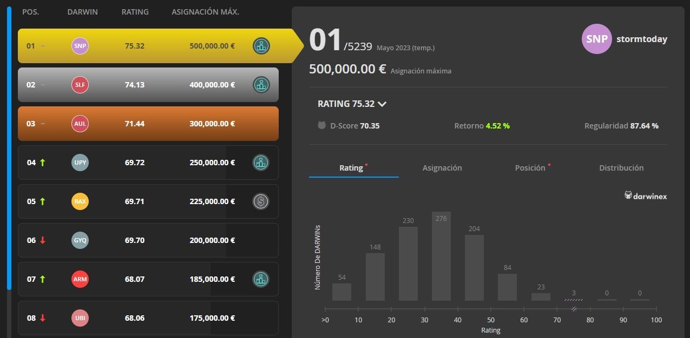Click the blue vertical scrollbar

click(9, 148)
